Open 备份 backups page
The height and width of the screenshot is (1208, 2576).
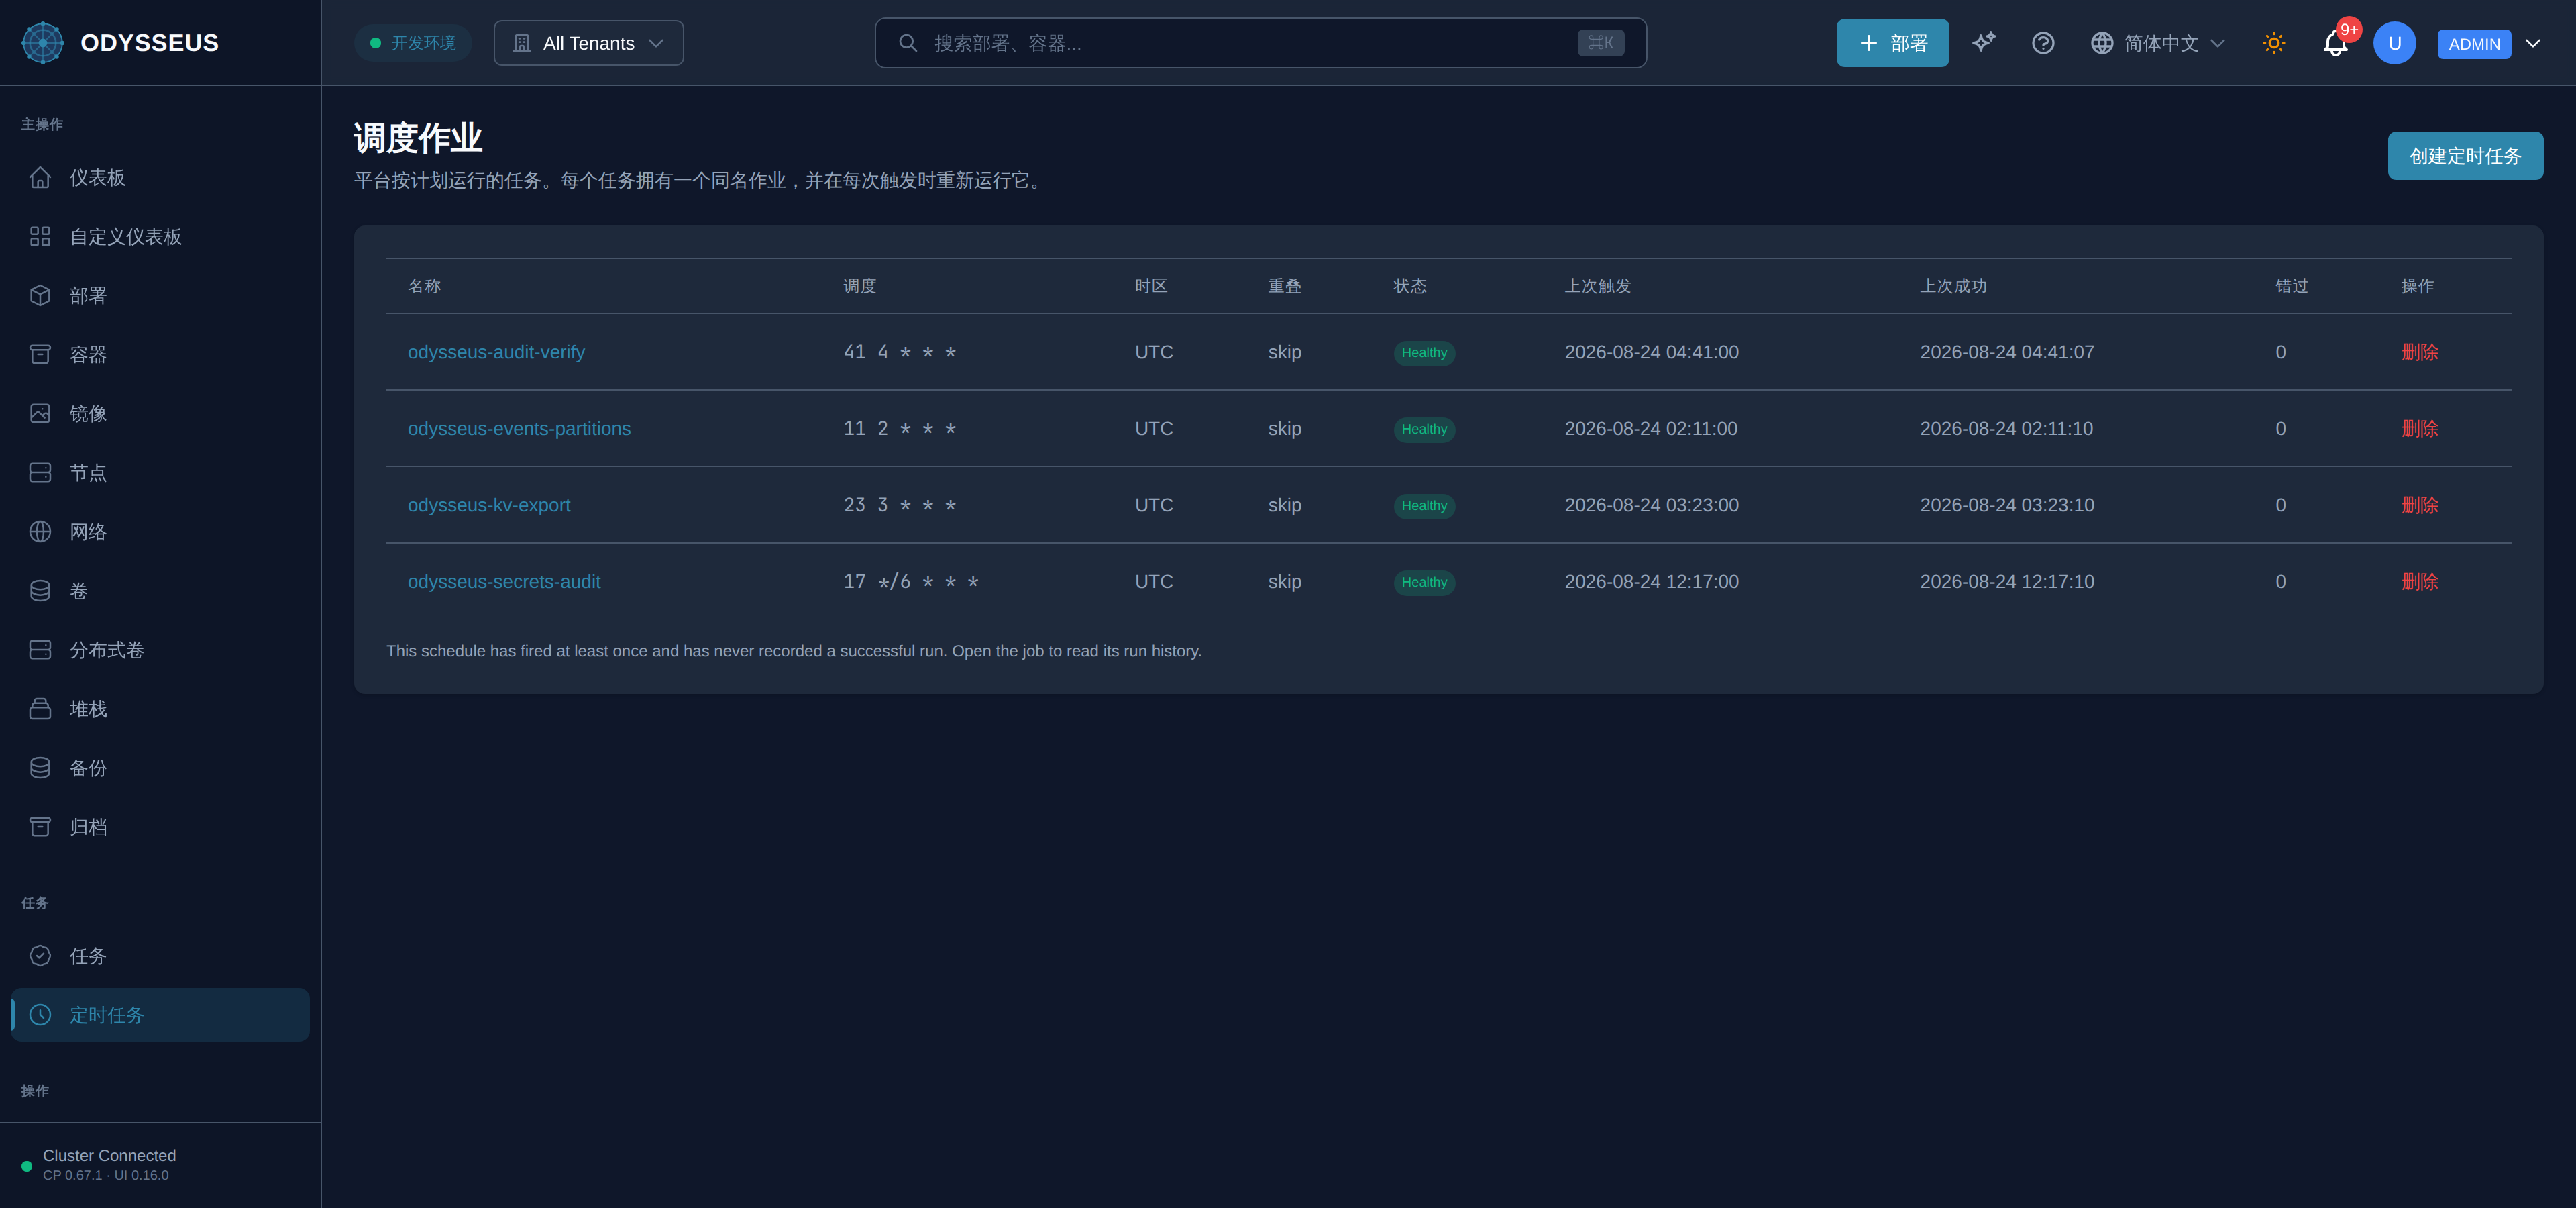point(160,768)
